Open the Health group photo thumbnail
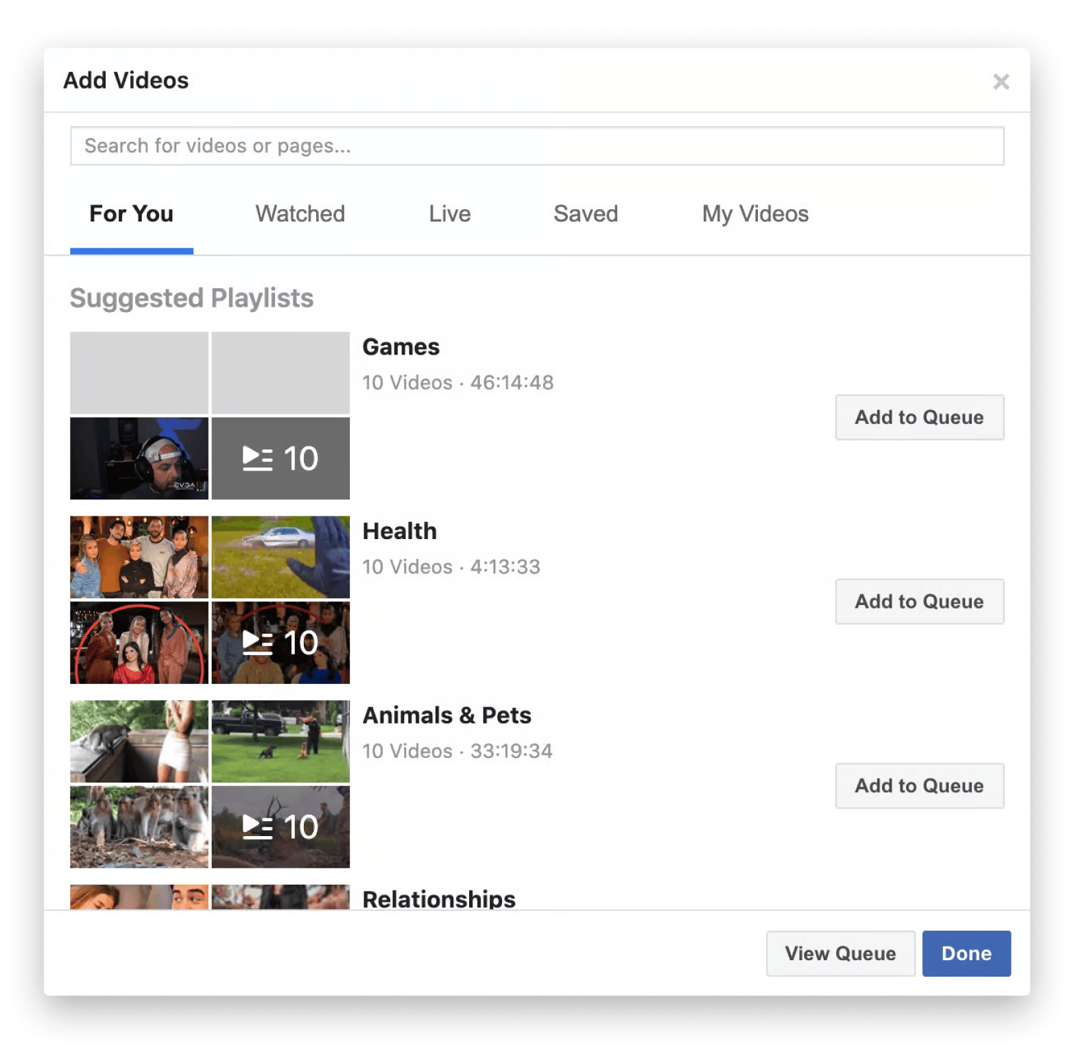Image resolution: width=1070 pixels, height=1059 pixels. click(x=139, y=557)
